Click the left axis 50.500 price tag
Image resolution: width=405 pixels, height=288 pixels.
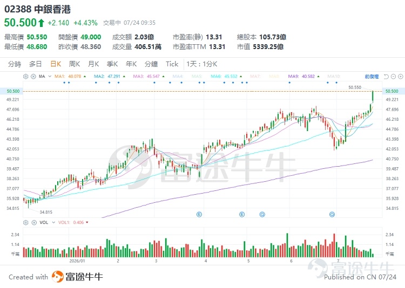pos(12,91)
